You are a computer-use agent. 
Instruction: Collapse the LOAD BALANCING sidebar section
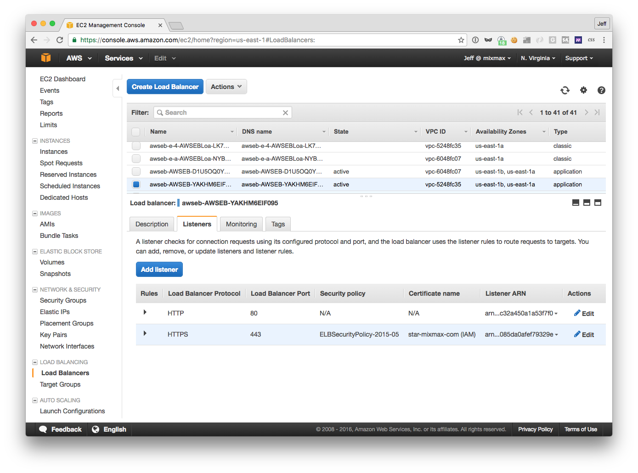coord(35,362)
